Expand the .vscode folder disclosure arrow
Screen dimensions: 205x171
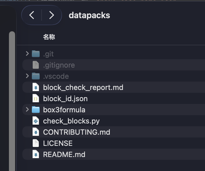[27, 76]
